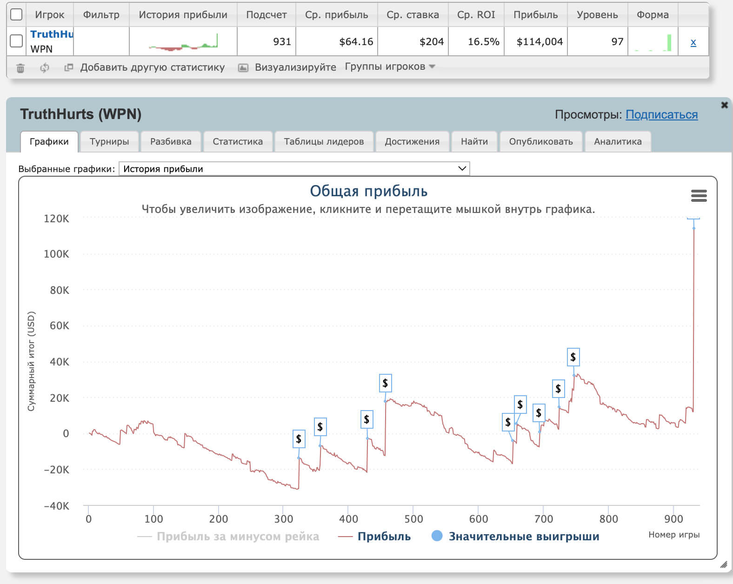This screenshot has width=733, height=584.
Task: Click the История прибыли sparkline thumbnail
Action: coord(183,42)
